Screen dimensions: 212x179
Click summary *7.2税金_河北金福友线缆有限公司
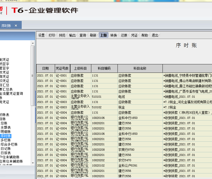tap(187, 102)
